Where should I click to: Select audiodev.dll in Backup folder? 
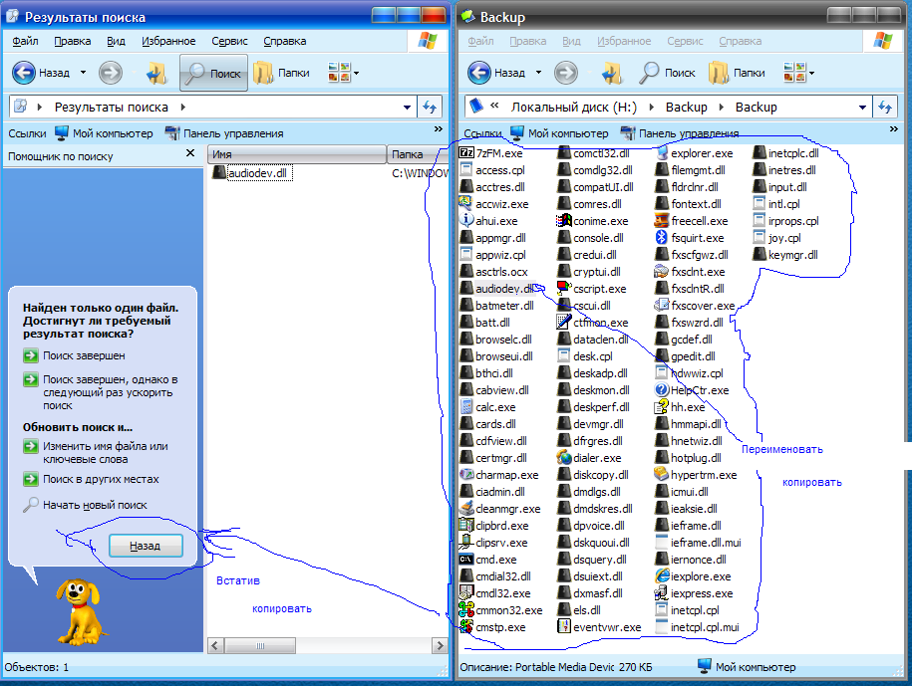click(497, 288)
